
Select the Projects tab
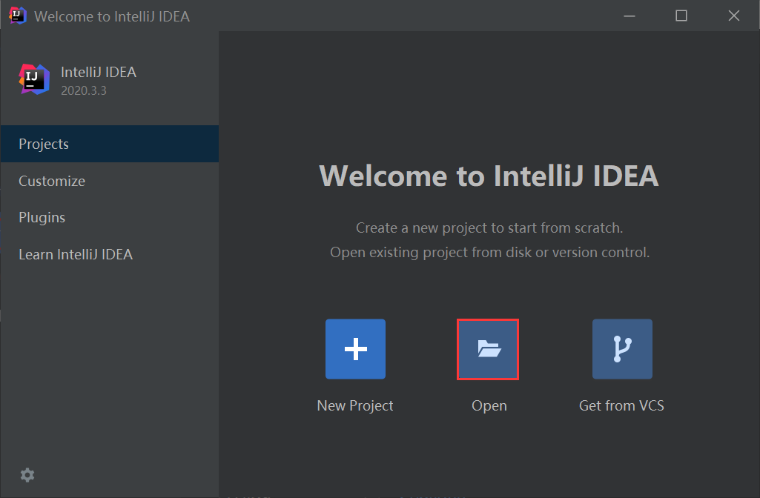pos(44,144)
